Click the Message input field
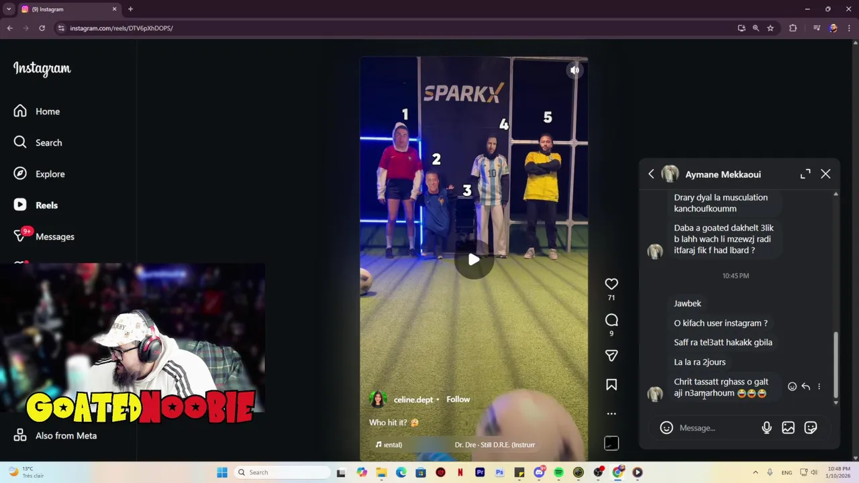The height and width of the screenshot is (483, 859). 716,428
